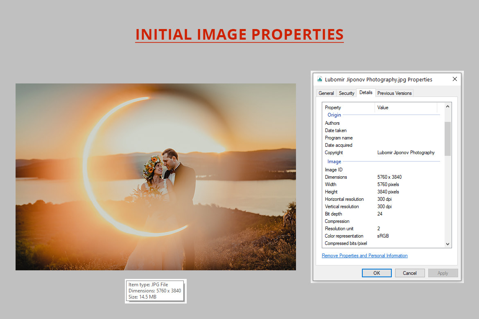
Task: Click the Properties dialog title text
Action: coord(379,79)
